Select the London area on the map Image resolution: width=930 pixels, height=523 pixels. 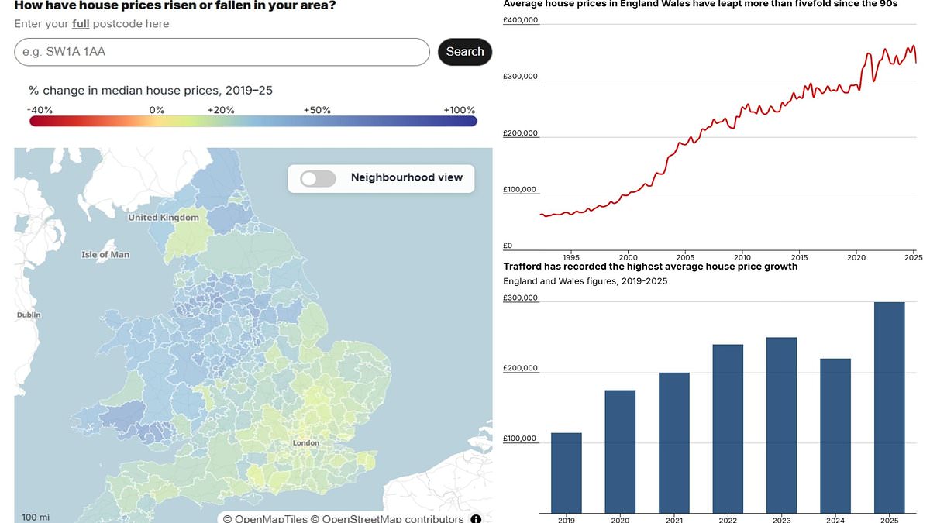coord(305,442)
